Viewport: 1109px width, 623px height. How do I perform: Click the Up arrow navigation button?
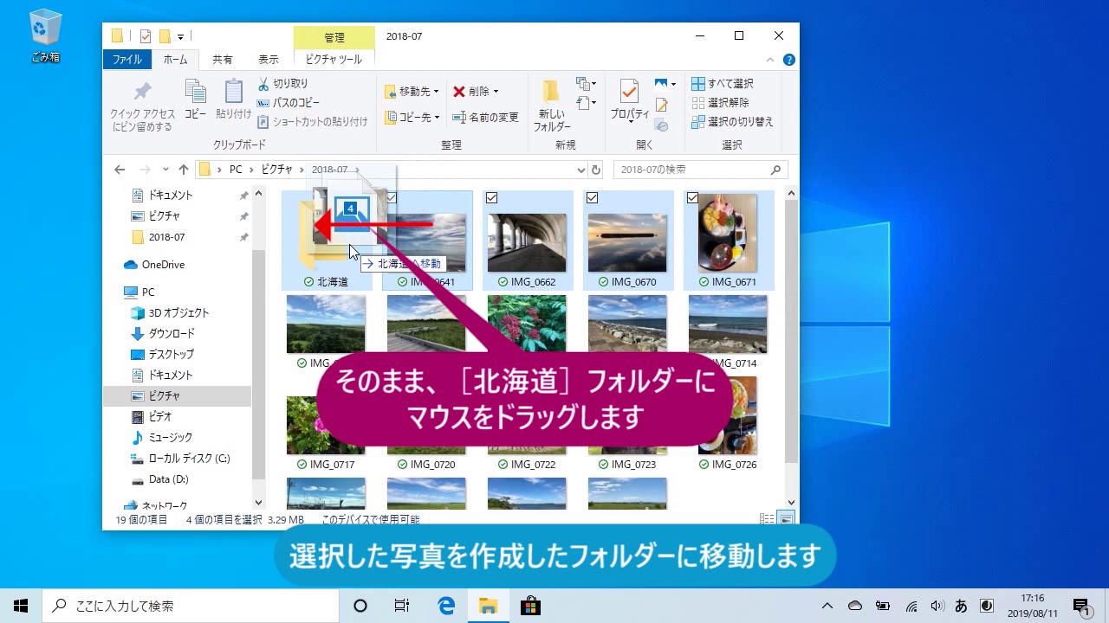coord(183,170)
